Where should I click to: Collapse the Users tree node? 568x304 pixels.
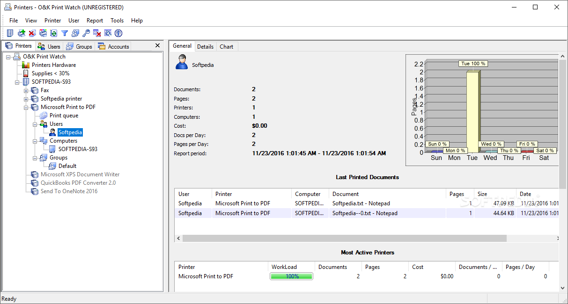coord(35,124)
